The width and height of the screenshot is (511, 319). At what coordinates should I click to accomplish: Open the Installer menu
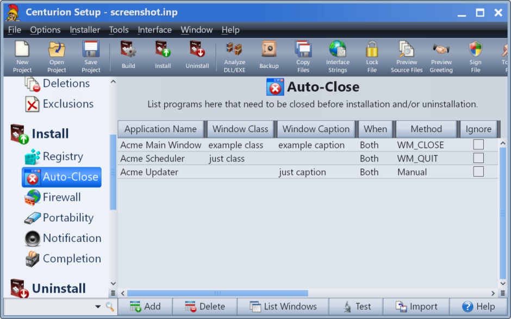tap(85, 30)
